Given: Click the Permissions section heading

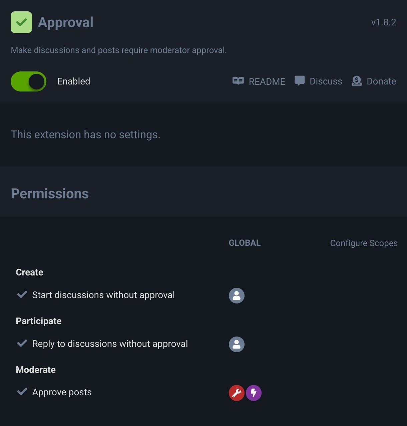Looking at the screenshot, I should tap(50, 194).
